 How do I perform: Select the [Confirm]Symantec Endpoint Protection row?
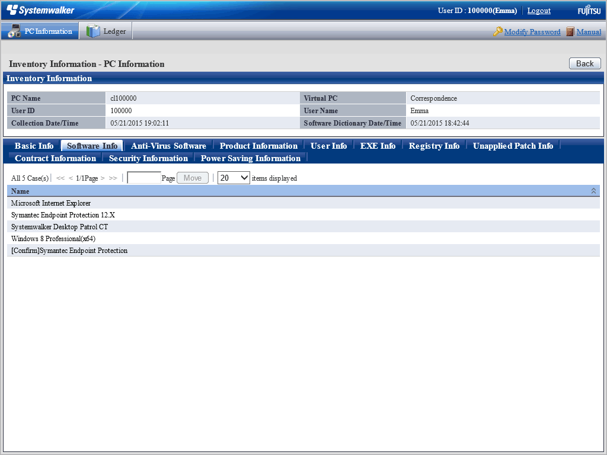click(x=303, y=251)
